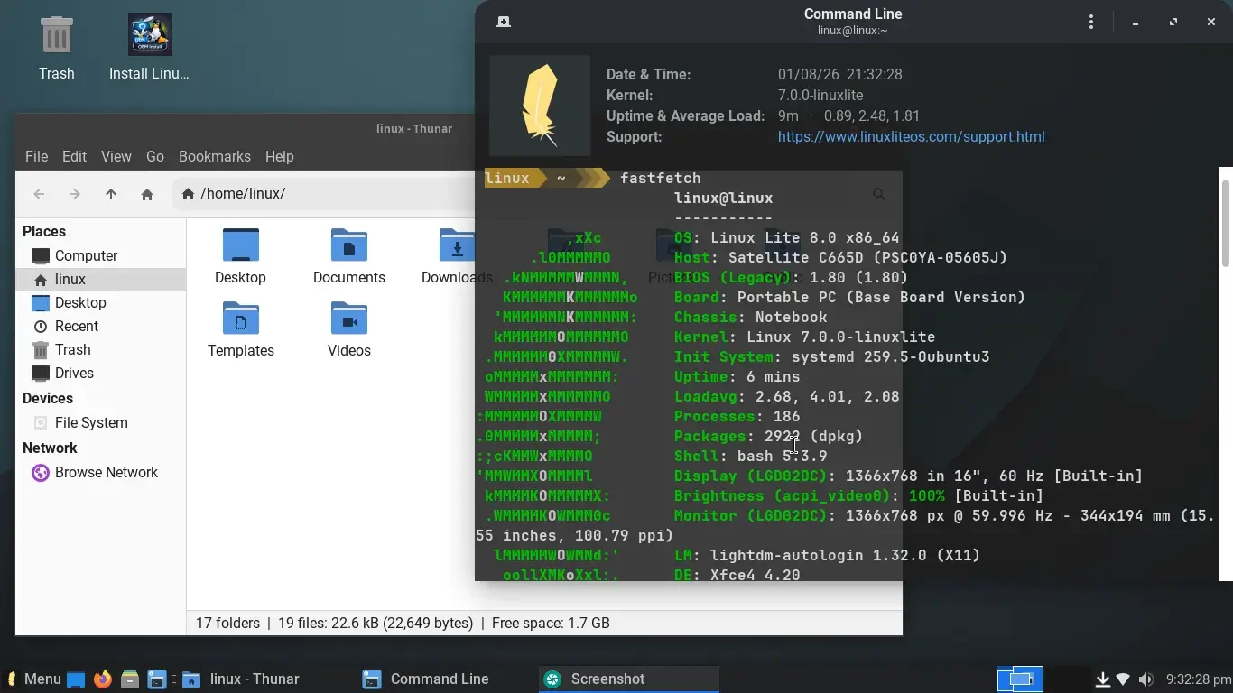Click the Show Desktop taskbar icon

coord(76,679)
